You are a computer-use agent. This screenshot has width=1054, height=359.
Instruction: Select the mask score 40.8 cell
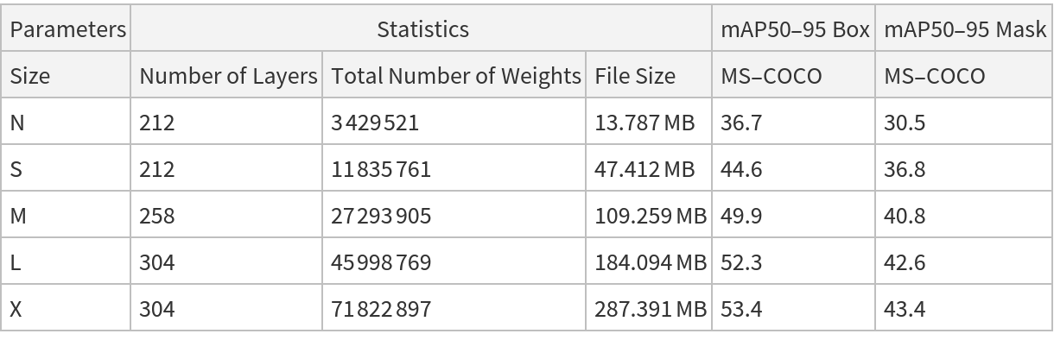pyautogui.click(x=904, y=216)
